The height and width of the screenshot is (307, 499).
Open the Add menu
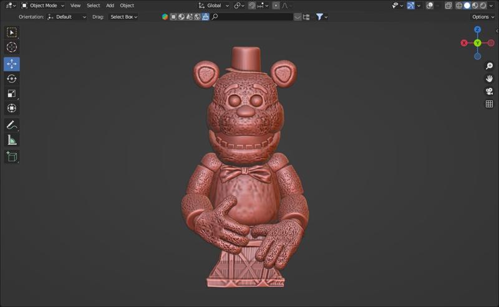tap(110, 6)
